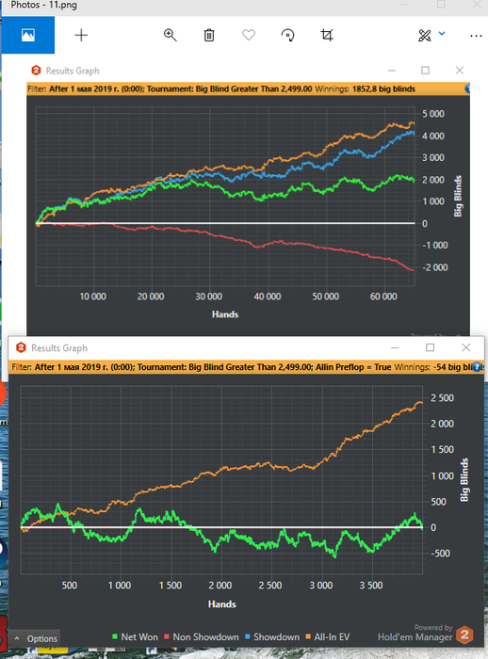Open the crop tool icon
The image size is (488, 659).
click(x=327, y=35)
